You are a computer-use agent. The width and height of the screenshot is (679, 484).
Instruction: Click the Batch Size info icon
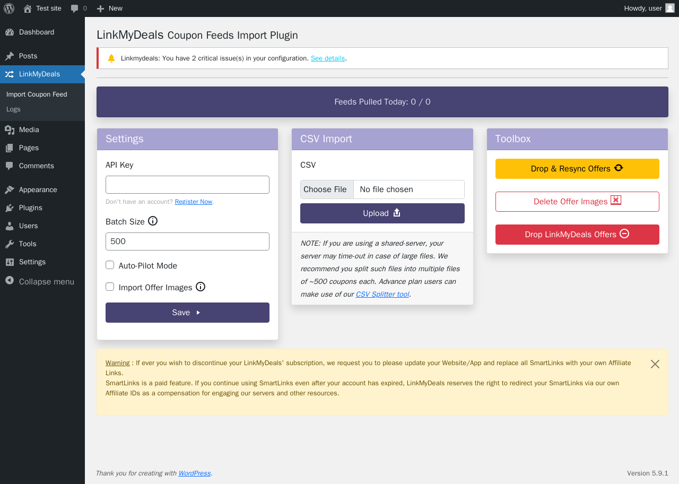pos(153,221)
